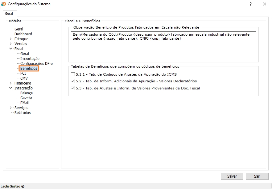Open Balança under Integração

[27, 93]
